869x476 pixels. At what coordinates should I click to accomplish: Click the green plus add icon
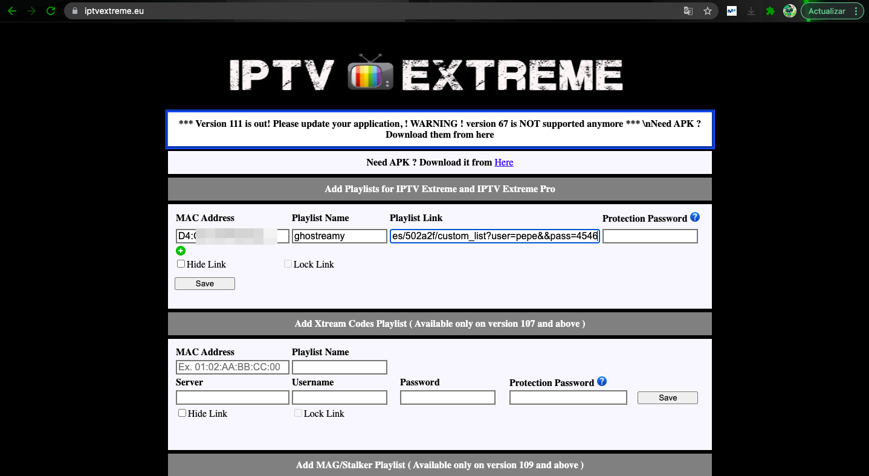point(181,251)
